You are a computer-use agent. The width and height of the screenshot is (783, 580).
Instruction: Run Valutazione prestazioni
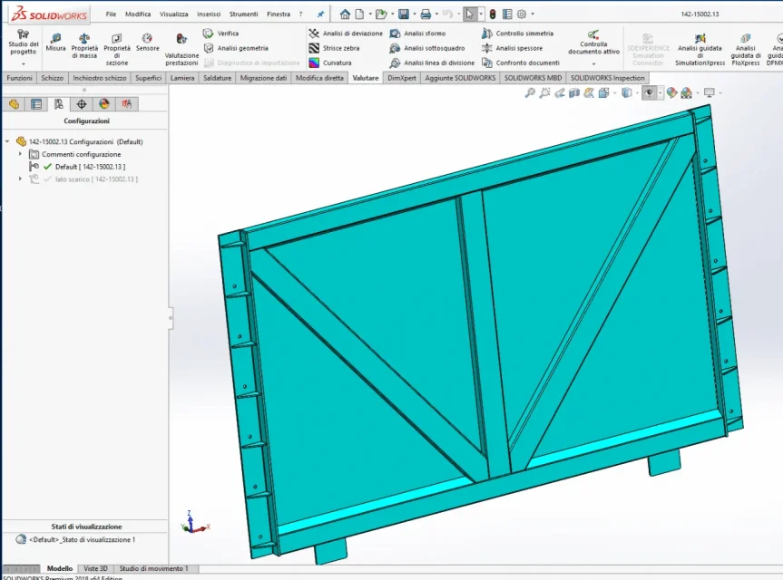tap(181, 49)
